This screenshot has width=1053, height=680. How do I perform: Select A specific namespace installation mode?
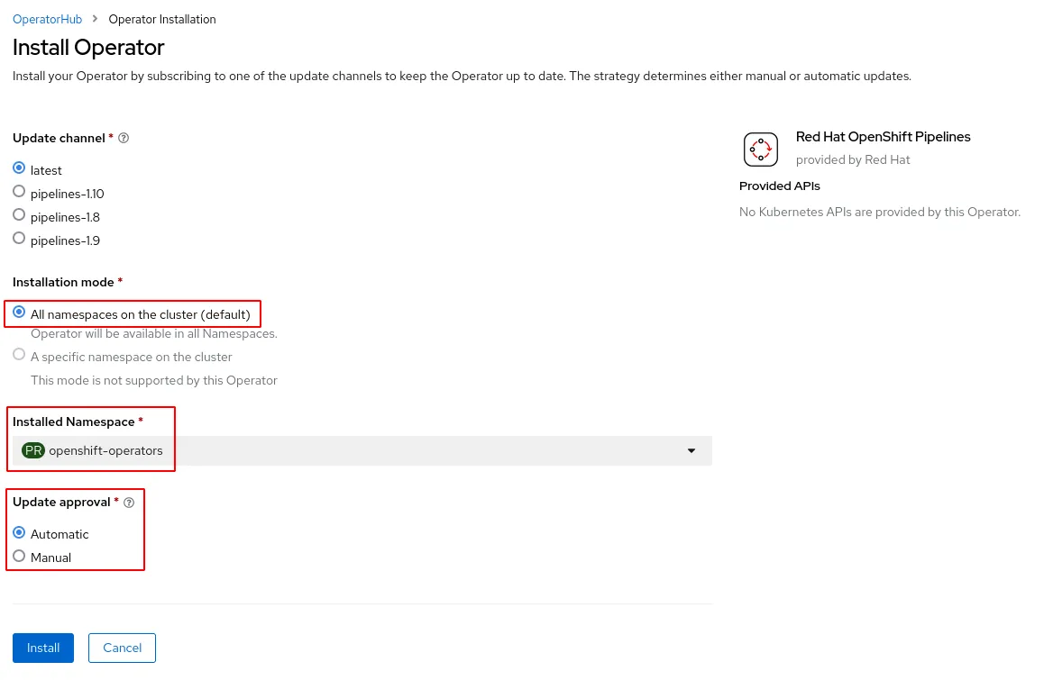(19, 355)
